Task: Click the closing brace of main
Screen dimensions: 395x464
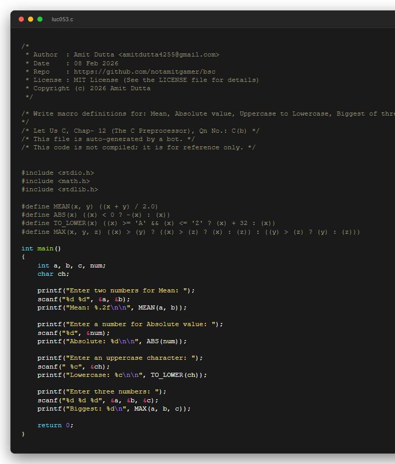Action: (x=23, y=434)
